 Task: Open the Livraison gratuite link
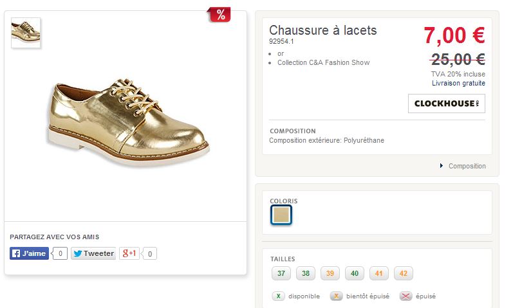(x=458, y=83)
